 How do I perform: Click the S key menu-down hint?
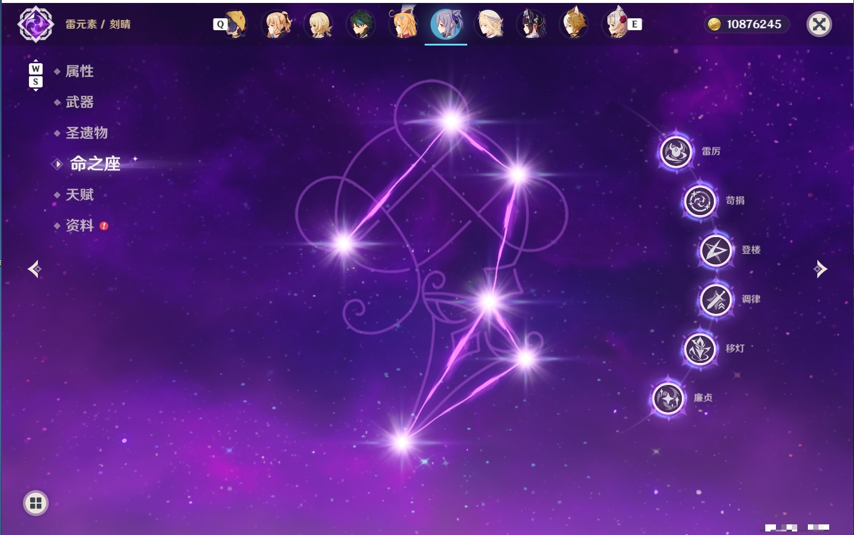(35, 82)
